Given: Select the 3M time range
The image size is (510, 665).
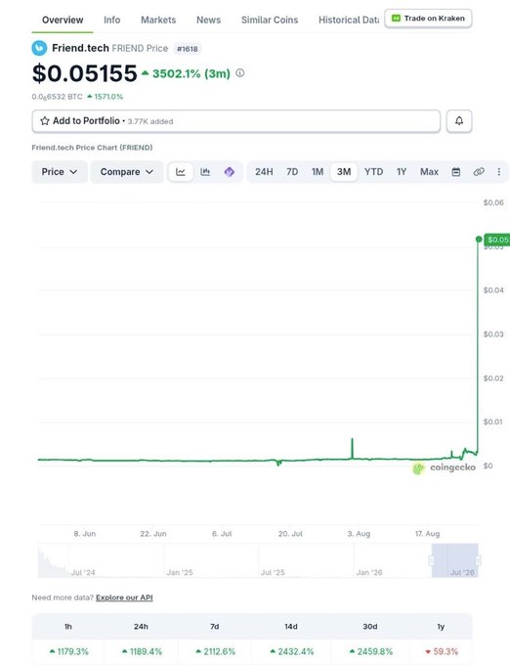Looking at the screenshot, I should (x=344, y=172).
